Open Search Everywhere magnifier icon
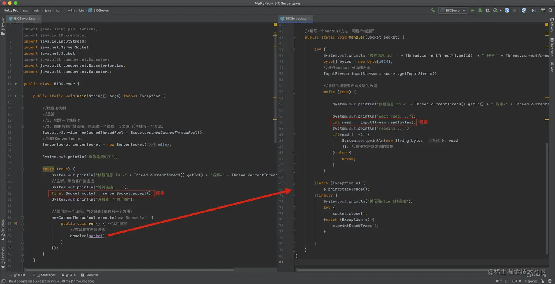This screenshot has height=284, width=555. [x=551, y=11]
